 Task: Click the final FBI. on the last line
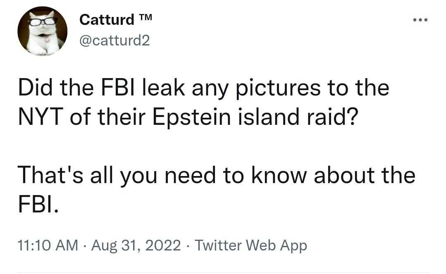(x=38, y=204)
